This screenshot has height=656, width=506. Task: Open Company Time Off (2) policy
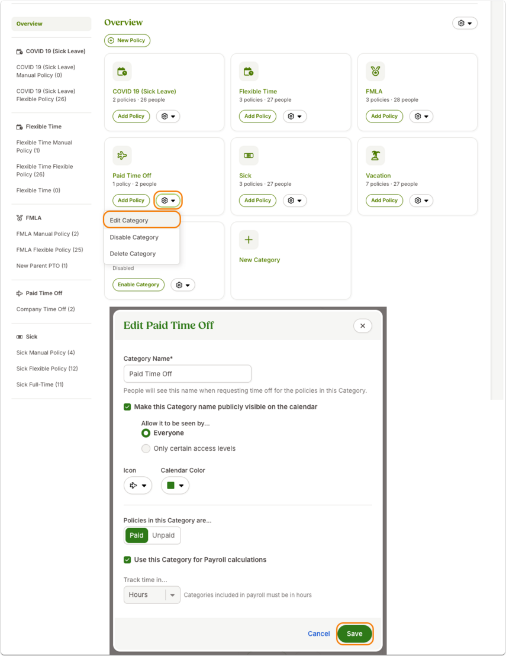point(46,309)
